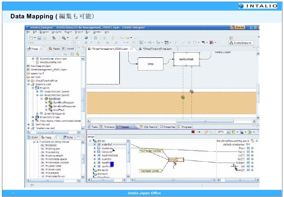
Task: Switch to the CheckTimeAndPrice.bpm editor tab
Action: [x=156, y=48]
